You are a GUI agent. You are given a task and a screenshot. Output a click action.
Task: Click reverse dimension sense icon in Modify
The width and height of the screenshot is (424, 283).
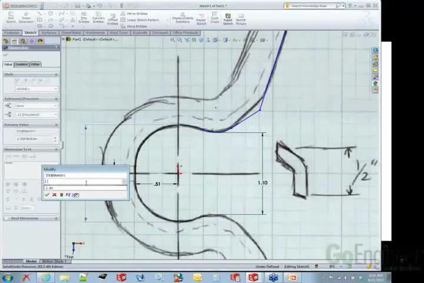click(68, 195)
